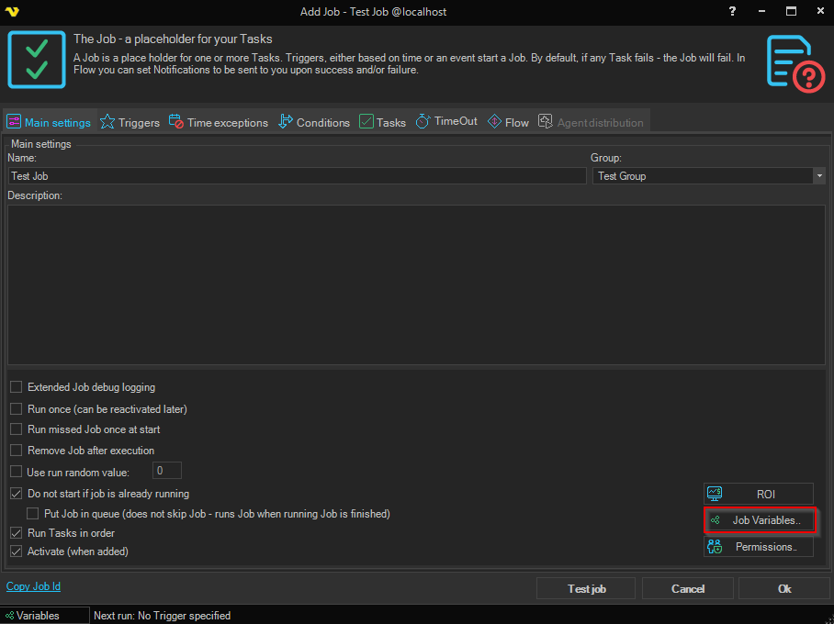Click the Triggers star icon
The image size is (834, 624).
click(107, 122)
